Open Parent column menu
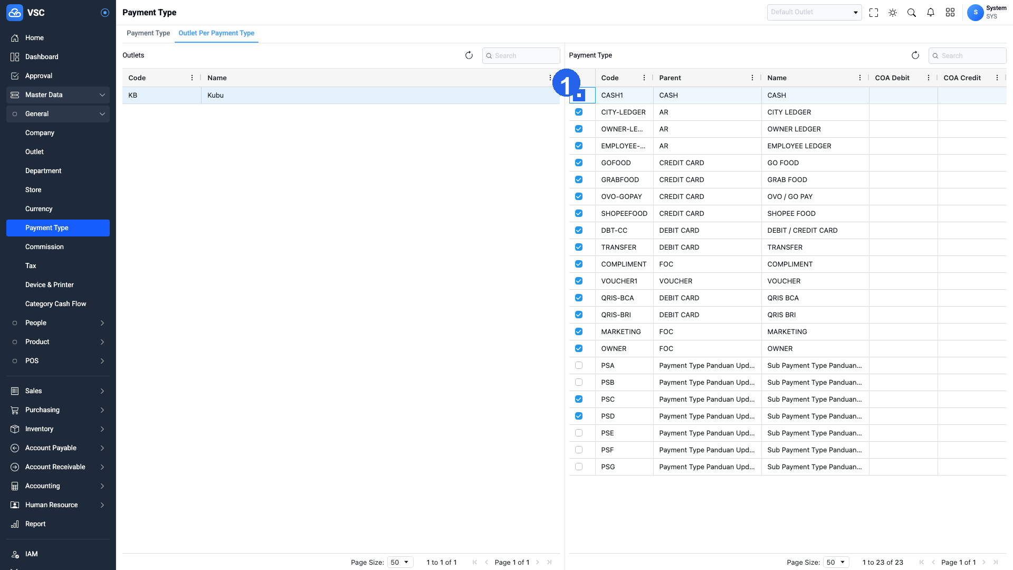 click(x=752, y=78)
